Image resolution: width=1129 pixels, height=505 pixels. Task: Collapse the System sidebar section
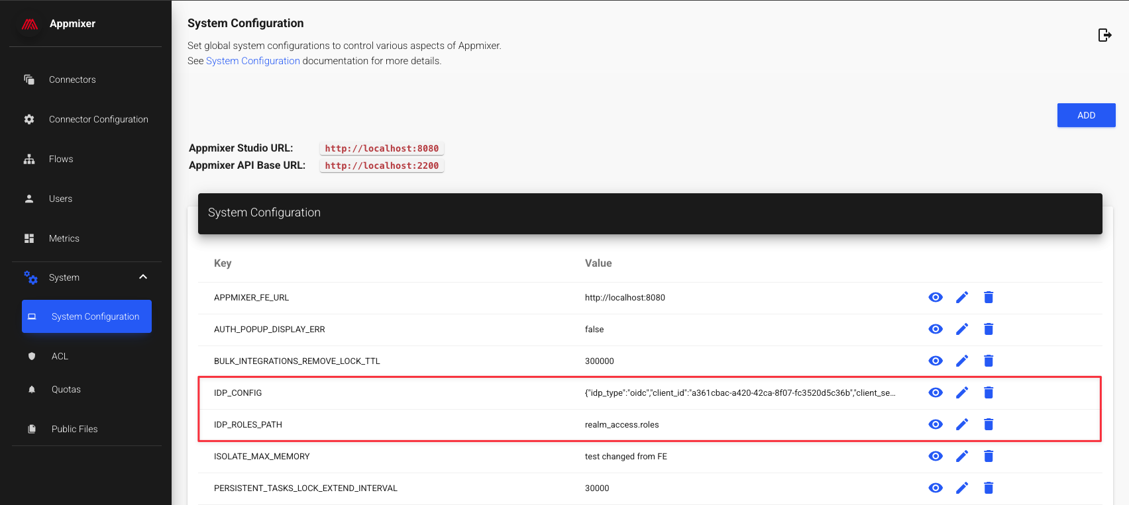pos(143,277)
